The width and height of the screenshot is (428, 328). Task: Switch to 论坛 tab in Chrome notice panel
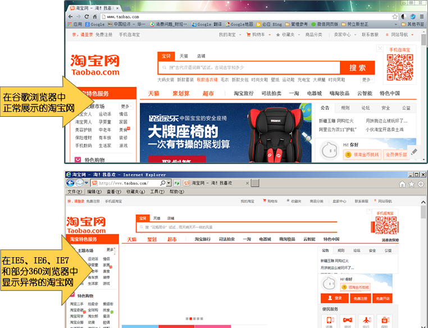366,108
